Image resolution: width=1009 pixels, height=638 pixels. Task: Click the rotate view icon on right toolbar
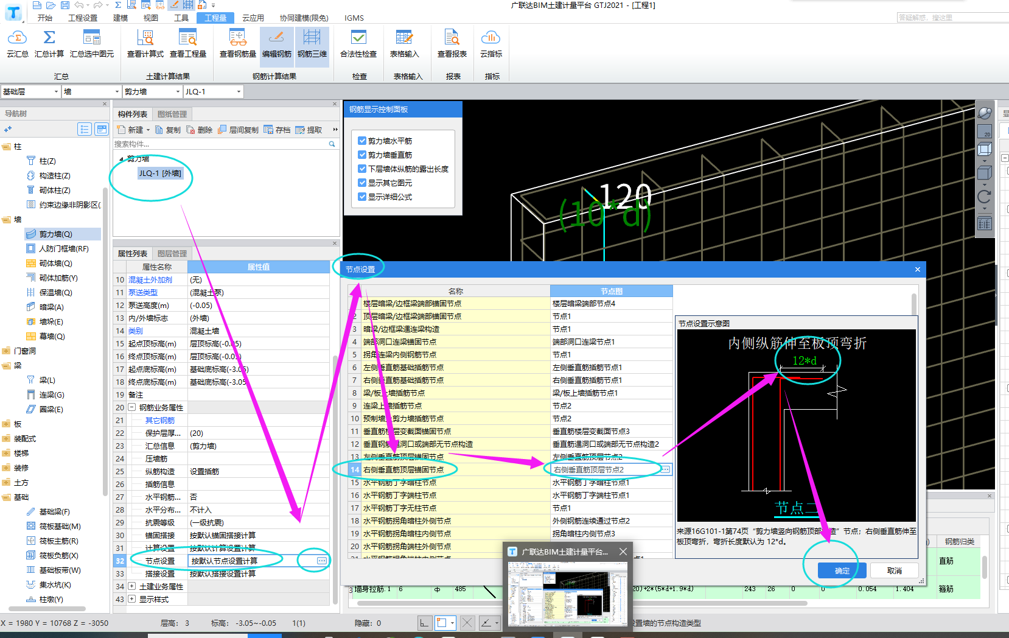point(984,197)
